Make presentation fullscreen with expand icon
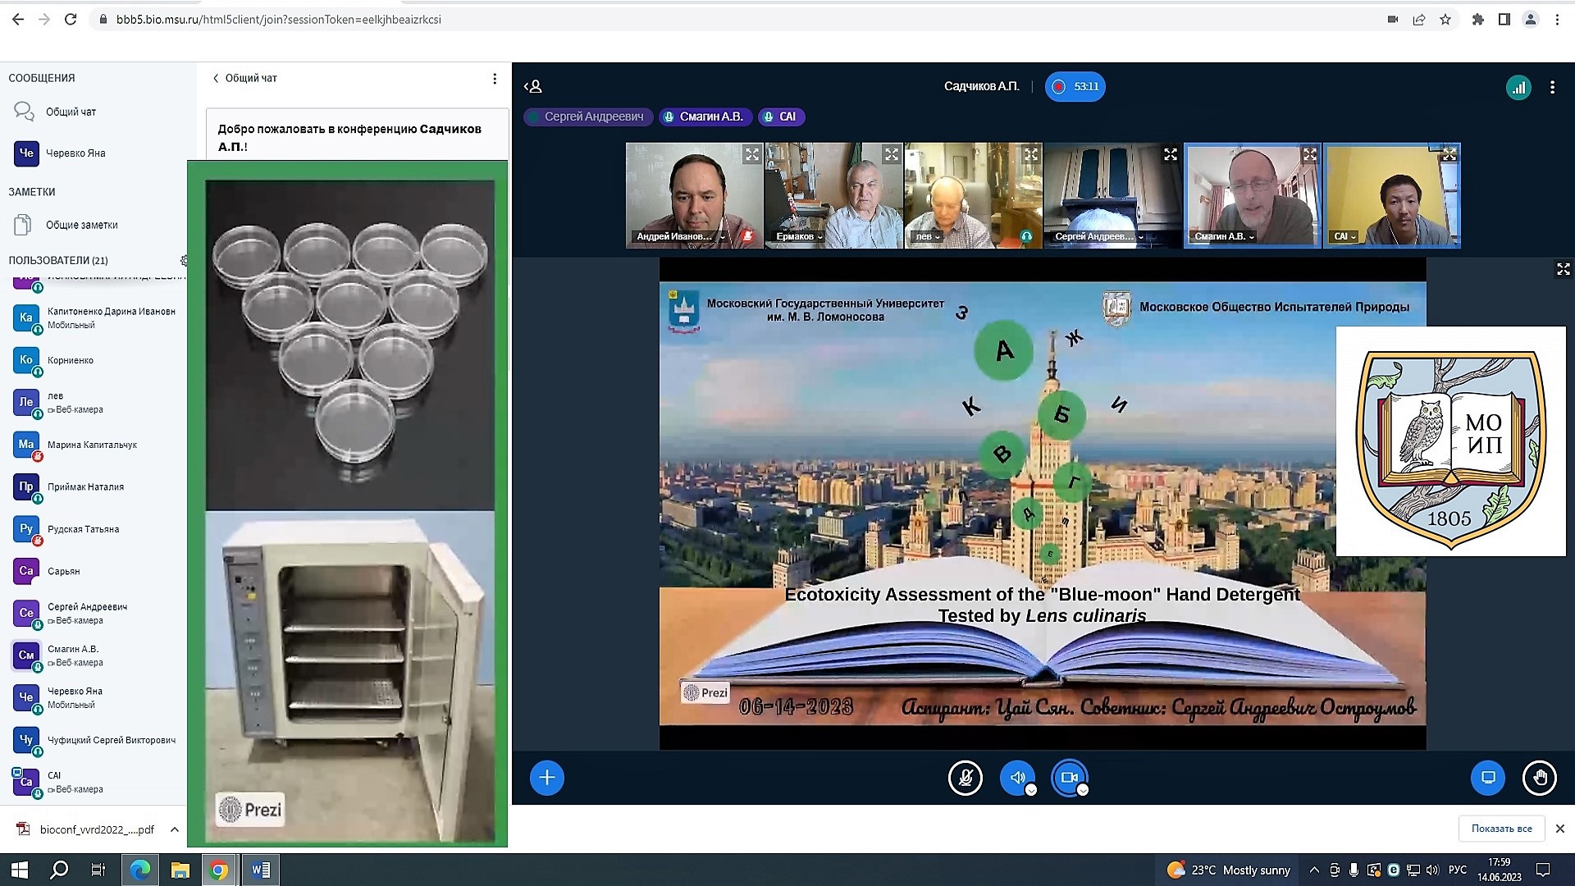The image size is (1575, 886). click(1564, 269)
